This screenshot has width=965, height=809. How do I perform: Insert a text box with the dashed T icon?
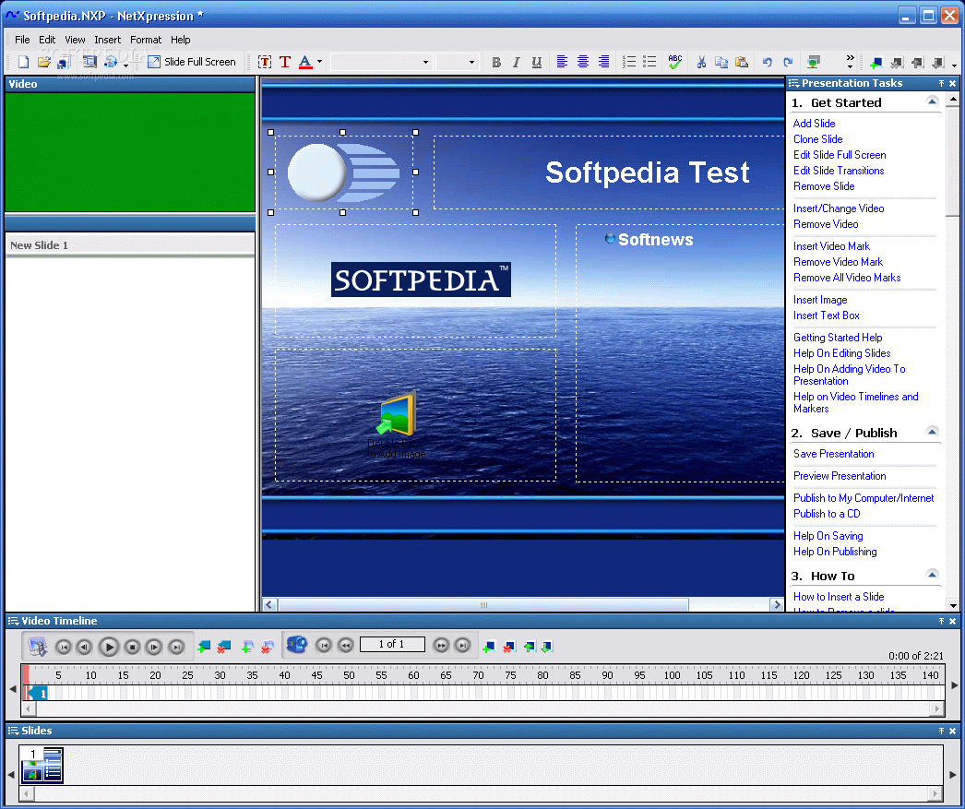[x=265, y=62]
